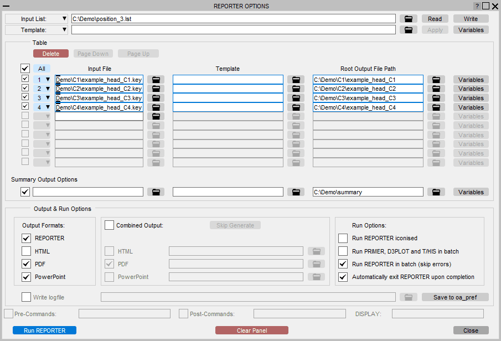Enable the HTML output format
This screenshot has width=501, height=341.
click(25, 251)
